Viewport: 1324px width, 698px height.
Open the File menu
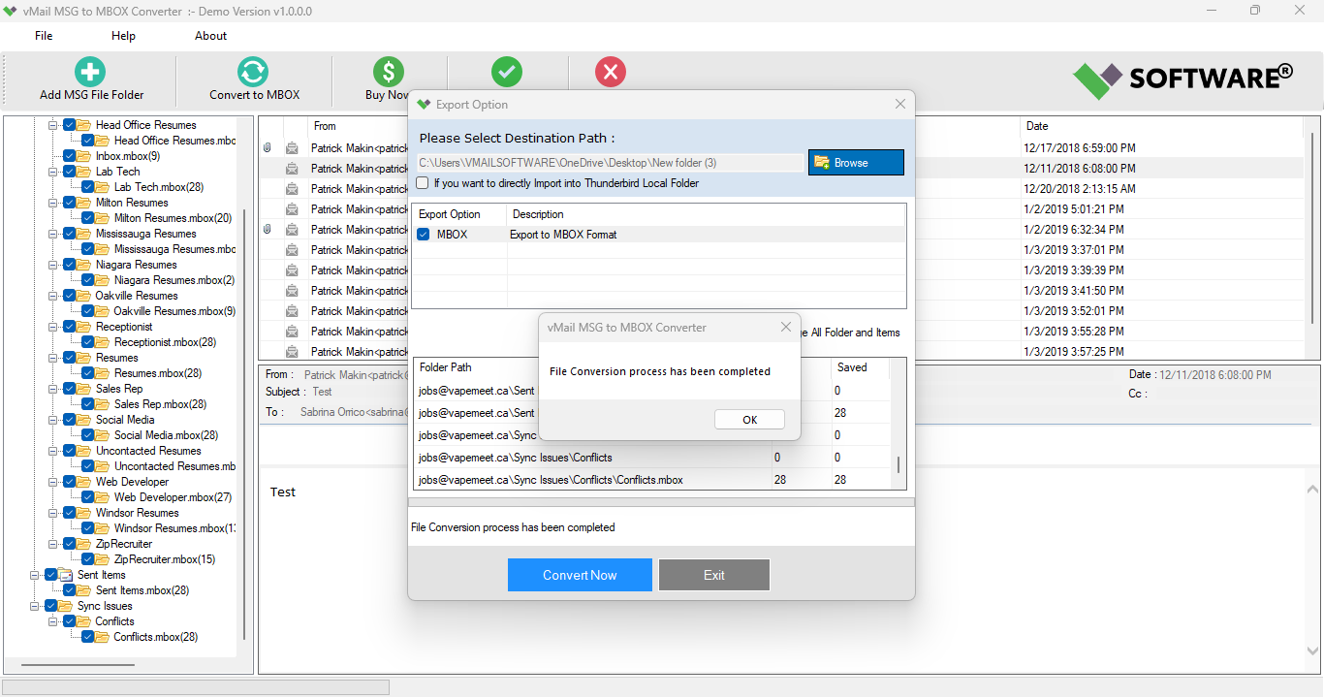[43, 35]
